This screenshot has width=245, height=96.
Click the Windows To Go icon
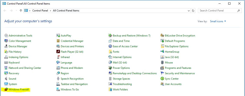pos(58,89)
